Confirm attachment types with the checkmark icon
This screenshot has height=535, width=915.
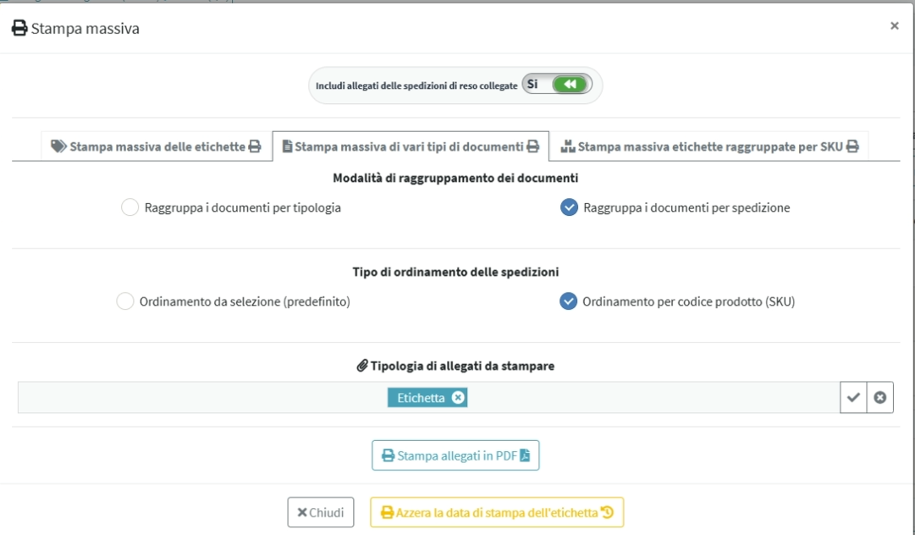[853, 397]
